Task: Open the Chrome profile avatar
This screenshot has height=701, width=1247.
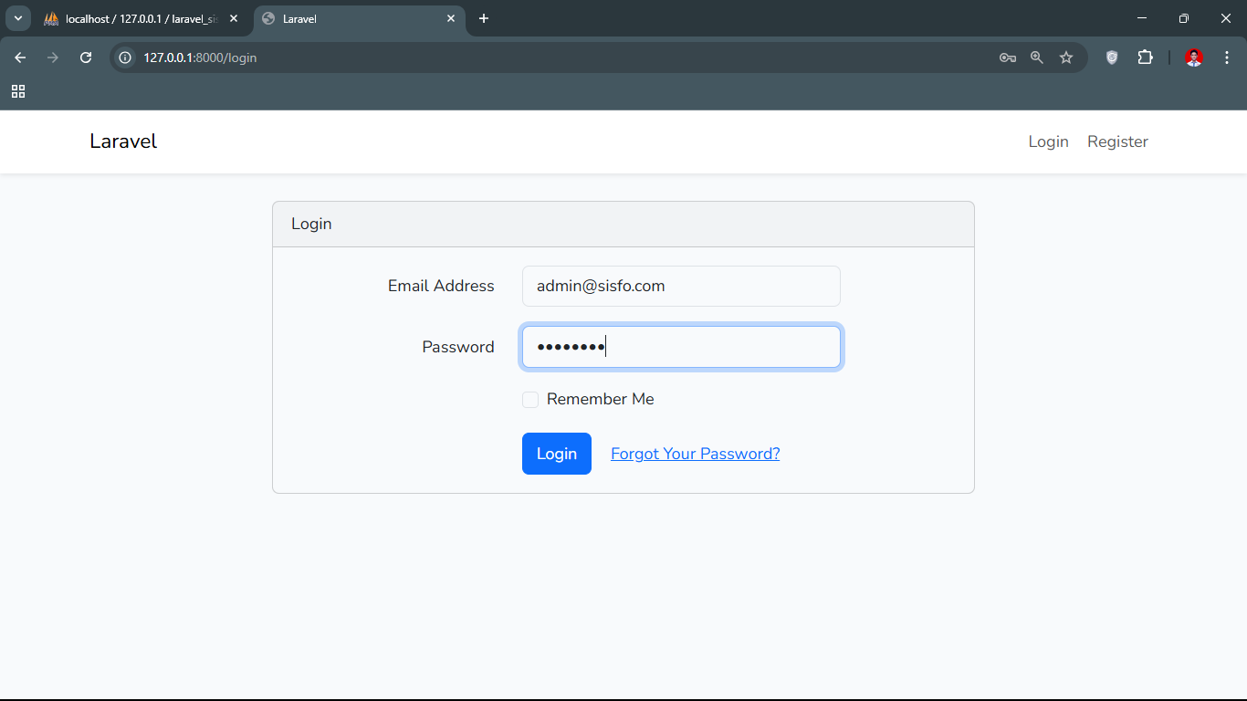Action: [1194, 58]
